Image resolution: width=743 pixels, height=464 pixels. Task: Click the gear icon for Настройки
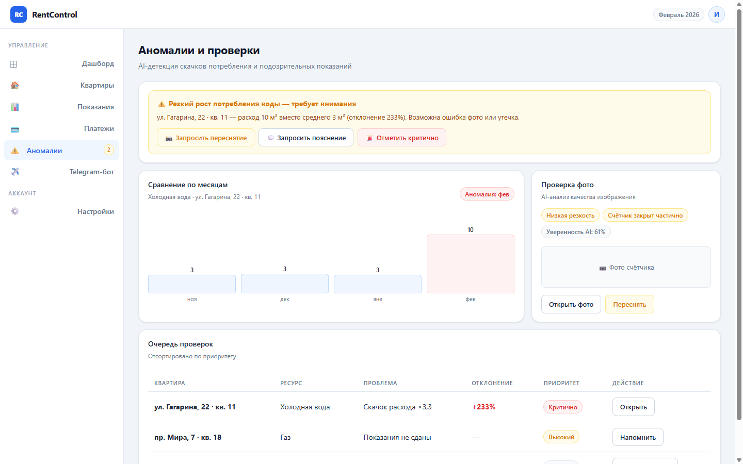point(15,211)
